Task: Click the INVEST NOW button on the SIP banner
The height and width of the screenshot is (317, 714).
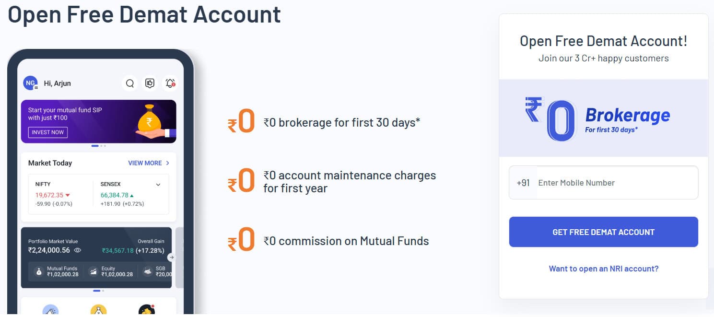Action: pyautogui.click(x=47, y=132)
